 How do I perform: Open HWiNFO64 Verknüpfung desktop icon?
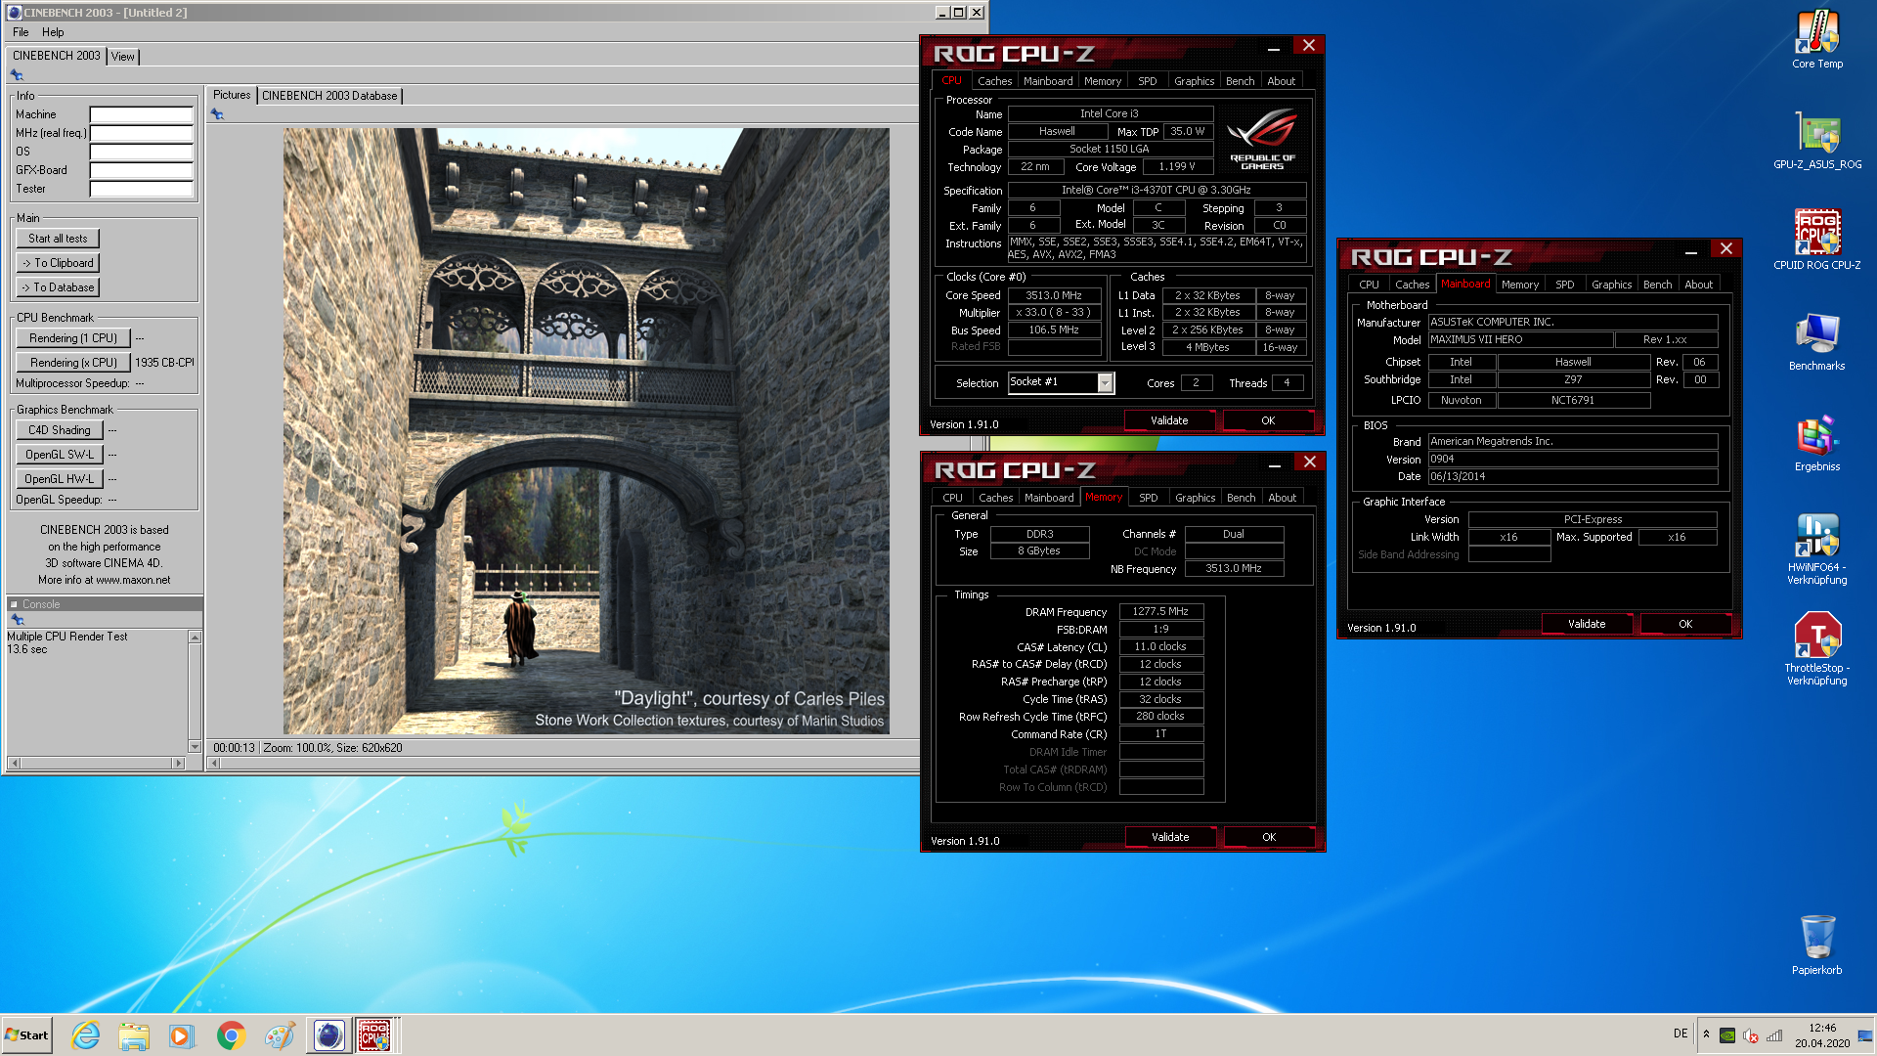tap(1816, 549)
